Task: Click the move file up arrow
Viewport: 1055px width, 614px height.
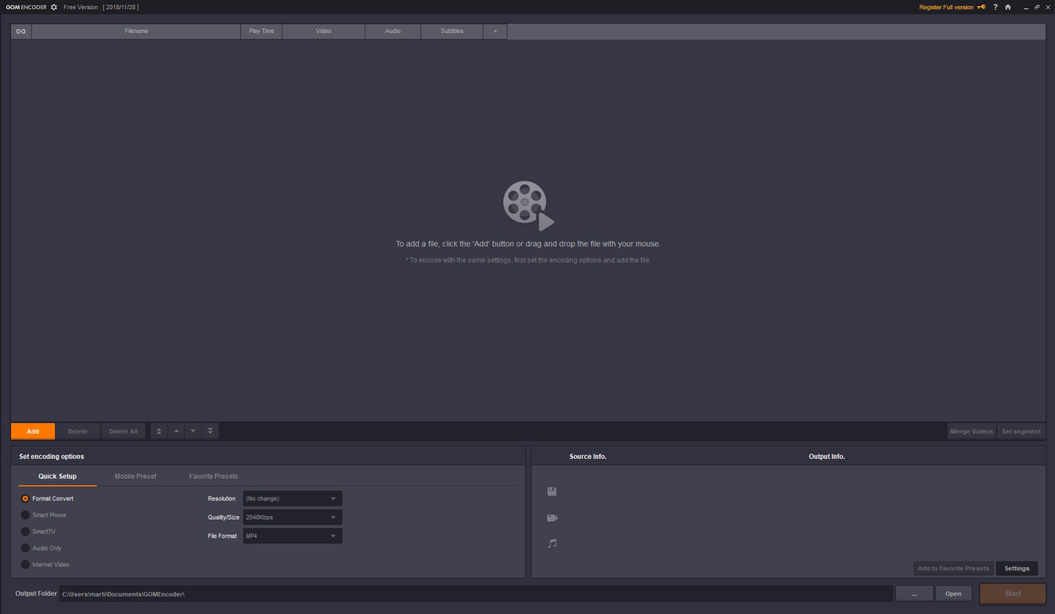Action: tap(176, 431)
